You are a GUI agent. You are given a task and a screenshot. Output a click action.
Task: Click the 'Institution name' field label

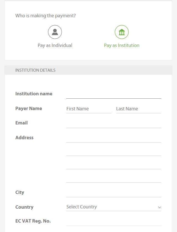tap(34, 94)
